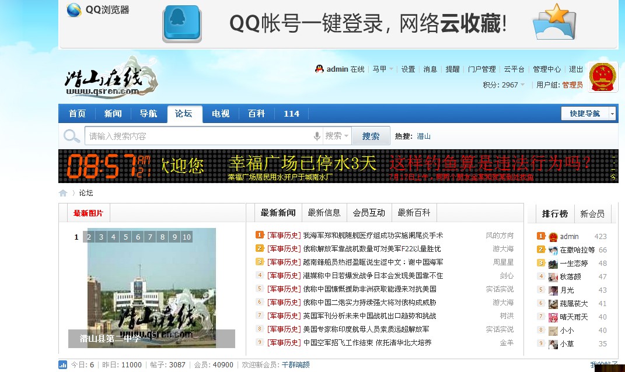This screenshot has width=625, height=372.
Task: Expand the 马甲 dropdown
Action: 383,69
